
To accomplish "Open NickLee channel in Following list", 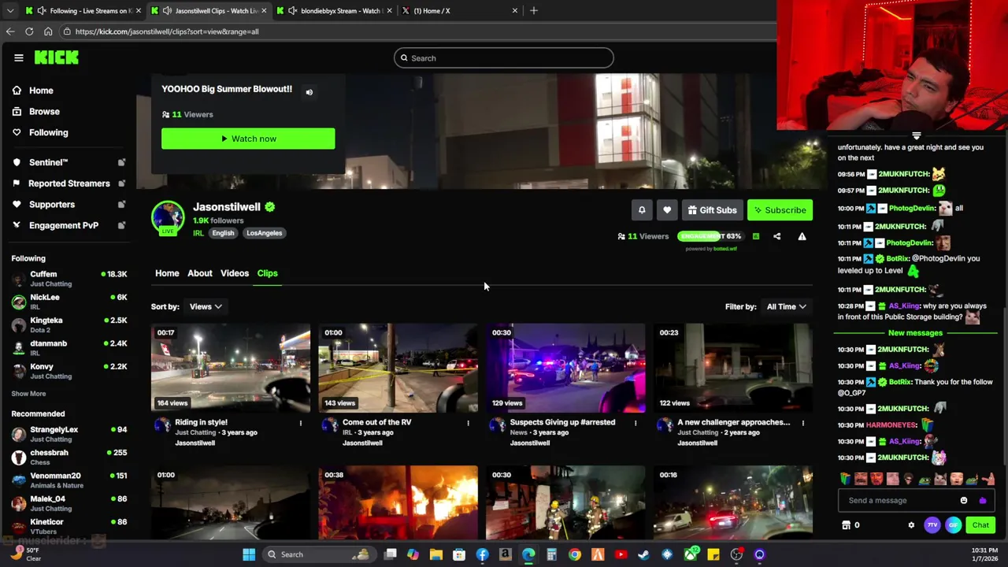I will pos(69,302).
